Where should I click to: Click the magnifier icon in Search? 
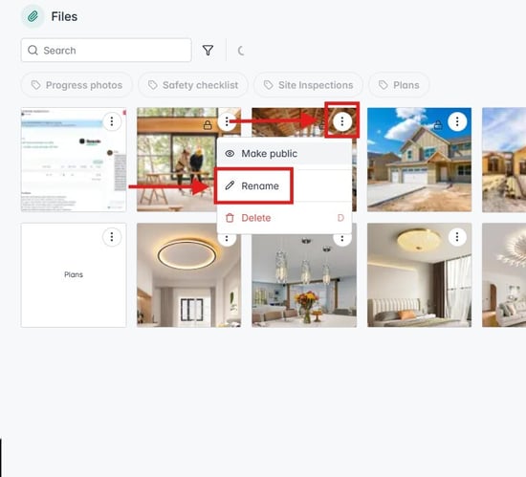click(33, 51)
